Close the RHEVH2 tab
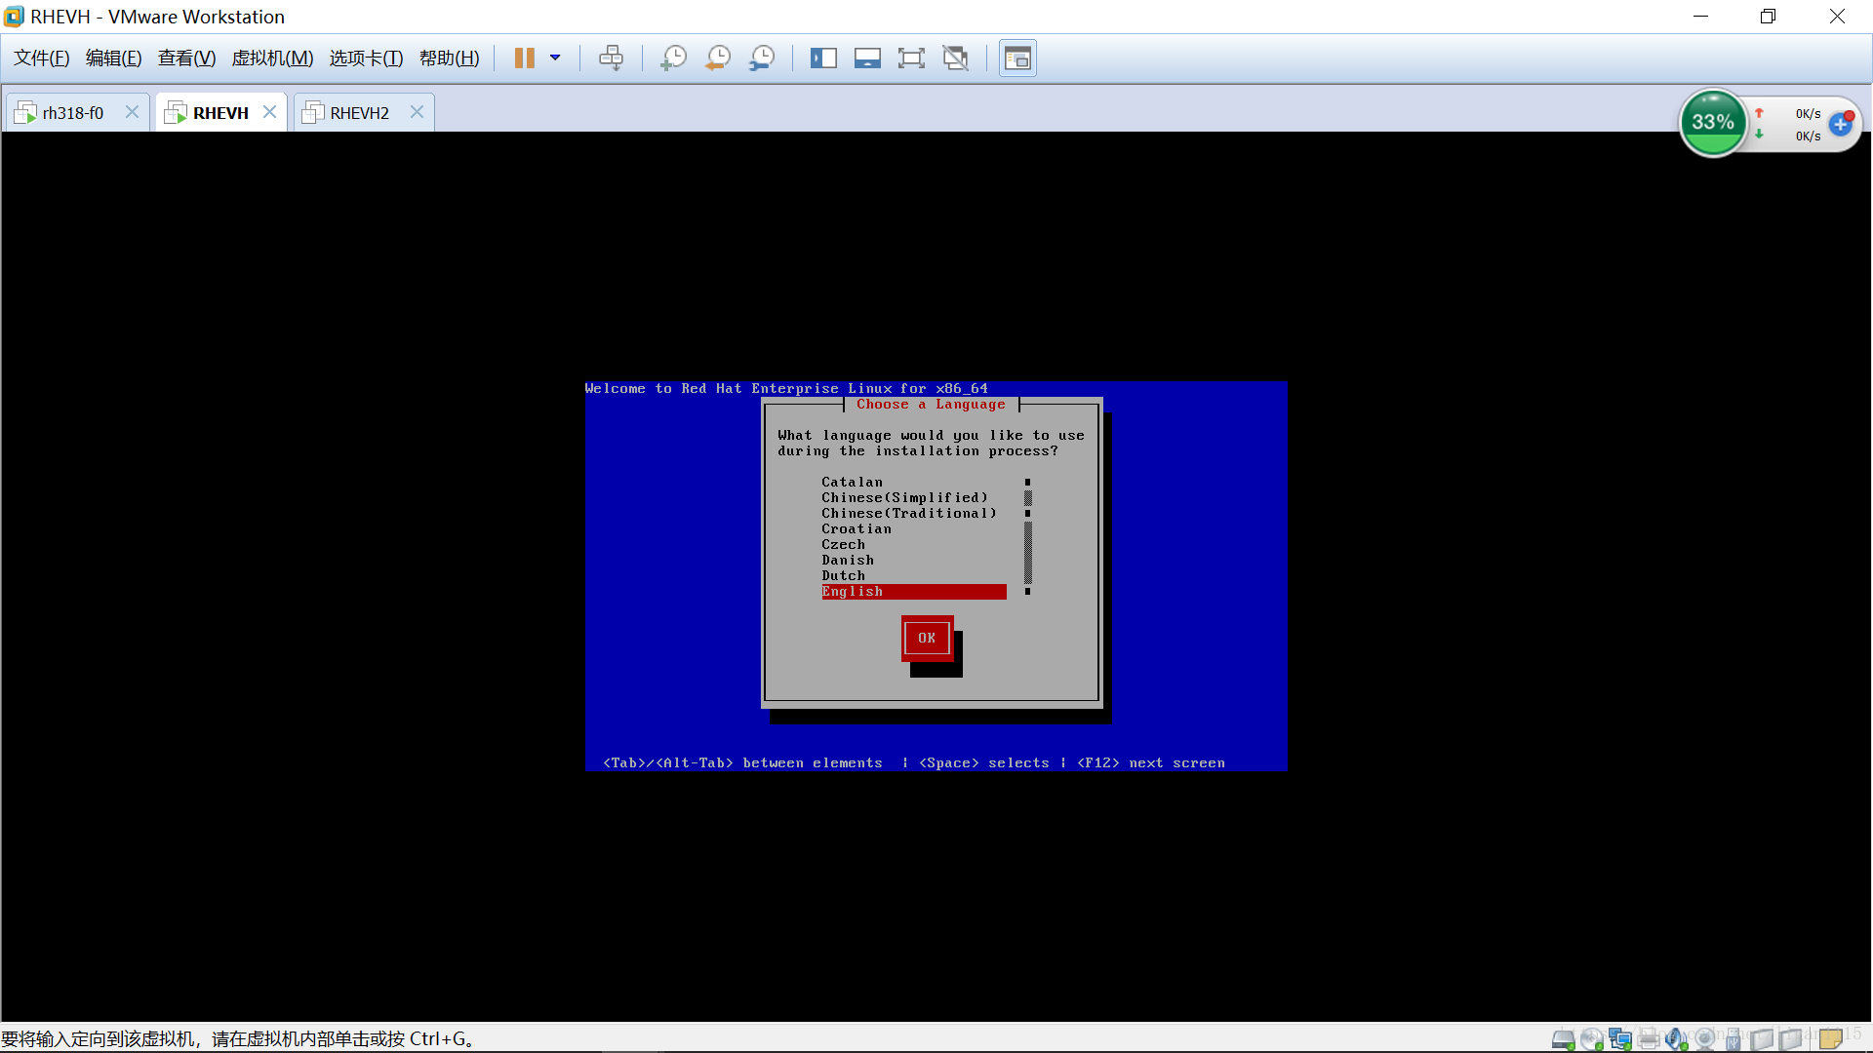Viewport: 1873px width, 1053px height. tap(417, 112)
